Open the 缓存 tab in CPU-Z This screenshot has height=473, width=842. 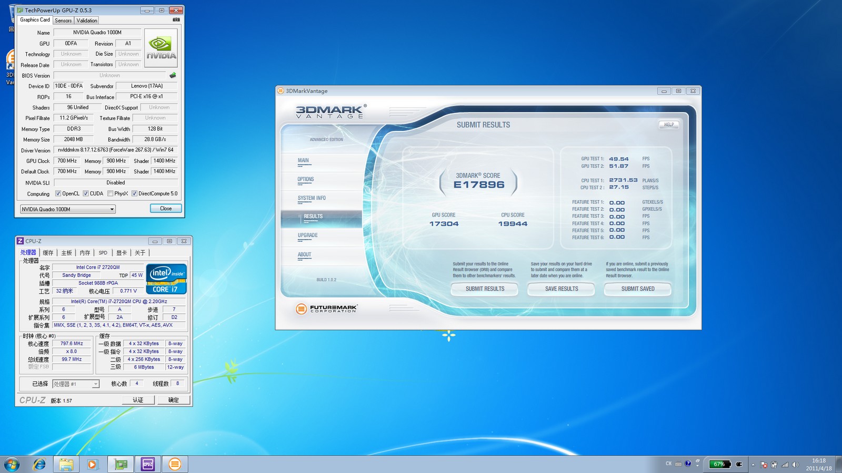[x=48, y=253]
